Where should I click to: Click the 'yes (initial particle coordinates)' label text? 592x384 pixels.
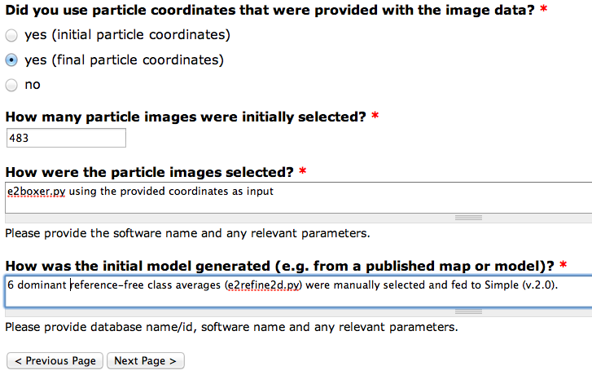click(127, 36)
